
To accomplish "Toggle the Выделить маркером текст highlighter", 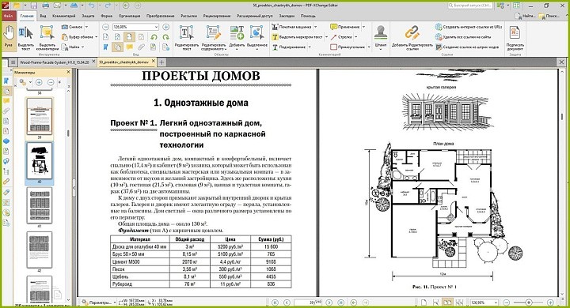I will coord(298,37).
